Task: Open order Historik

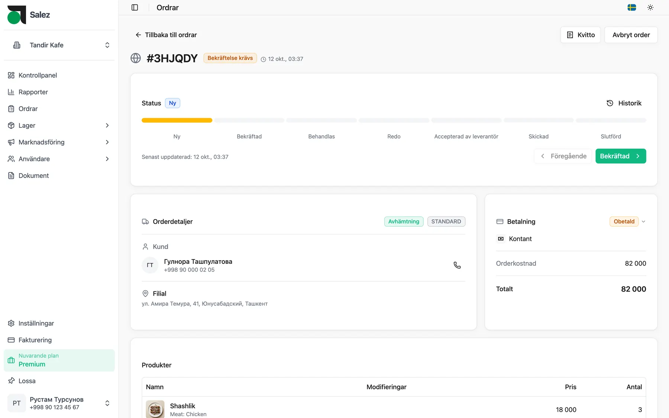Action: (x=624, y=103)
